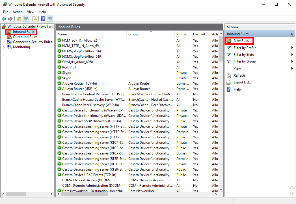The width and height of the screenshot is (296, 204).
Task: Click the Help icon in the Actions pane
Action: coord(229,89)
